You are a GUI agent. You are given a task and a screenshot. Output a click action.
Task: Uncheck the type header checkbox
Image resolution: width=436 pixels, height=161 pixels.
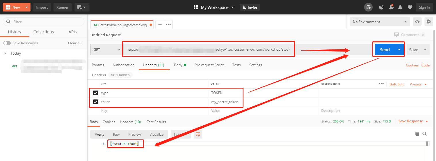coord(96,93)
